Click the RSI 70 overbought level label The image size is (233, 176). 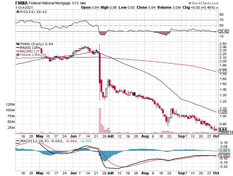221,20
